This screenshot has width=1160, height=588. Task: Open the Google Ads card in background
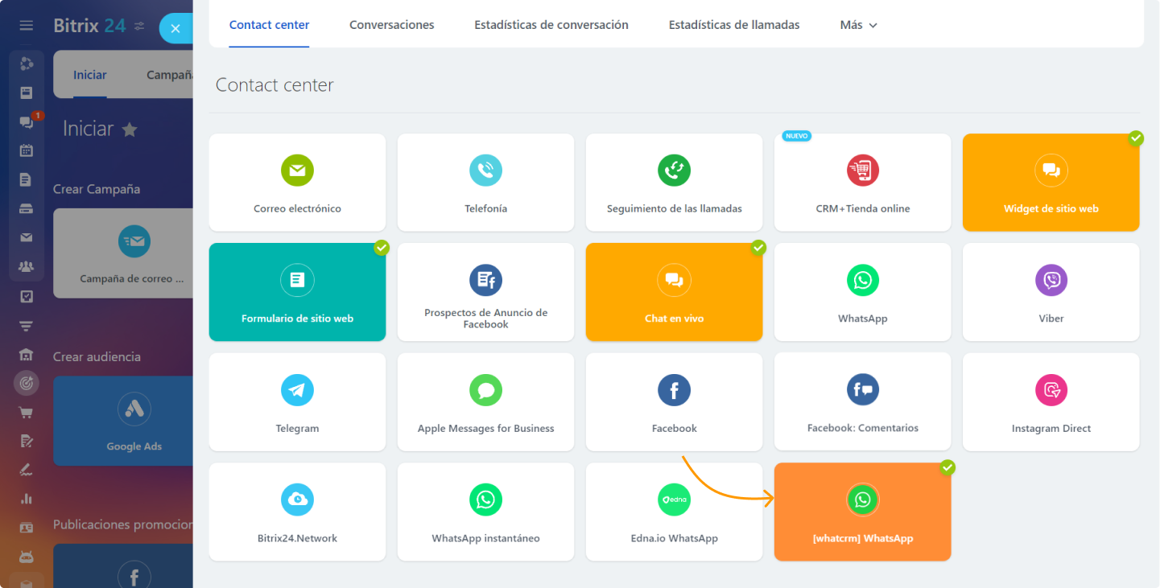[123, 421]
